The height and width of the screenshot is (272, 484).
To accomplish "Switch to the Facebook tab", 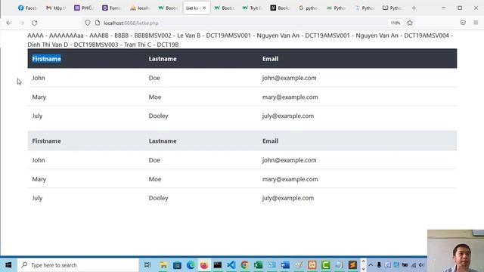I will tap(27, 8).
